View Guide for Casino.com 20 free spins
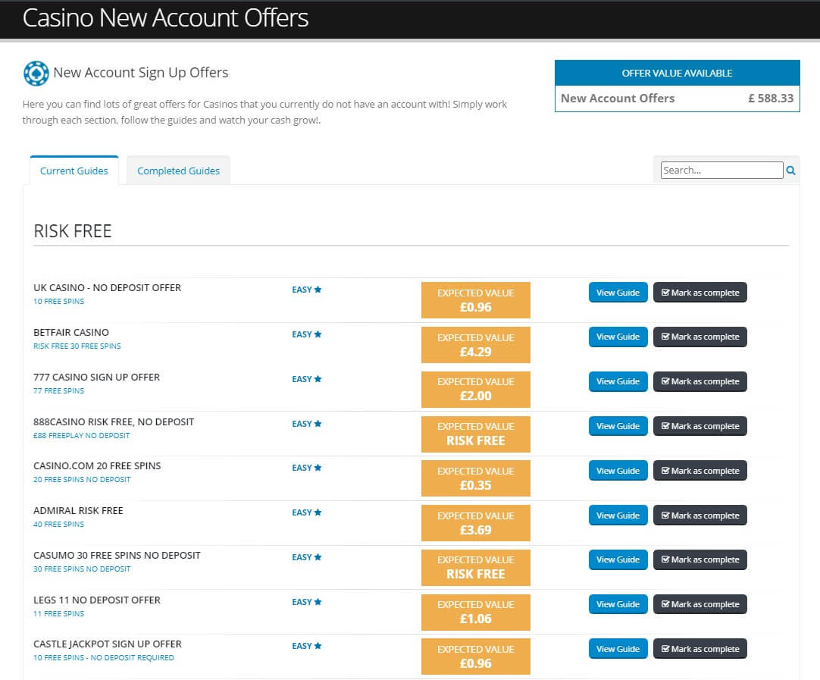 (x=618, y=471)
